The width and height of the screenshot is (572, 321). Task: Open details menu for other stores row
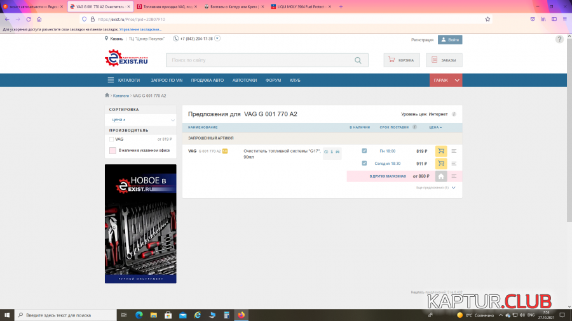(x=454, y=176)
